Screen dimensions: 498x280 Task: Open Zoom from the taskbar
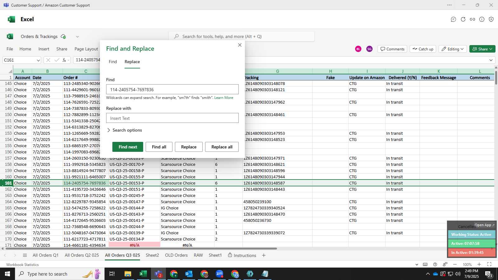coord(219,274)
